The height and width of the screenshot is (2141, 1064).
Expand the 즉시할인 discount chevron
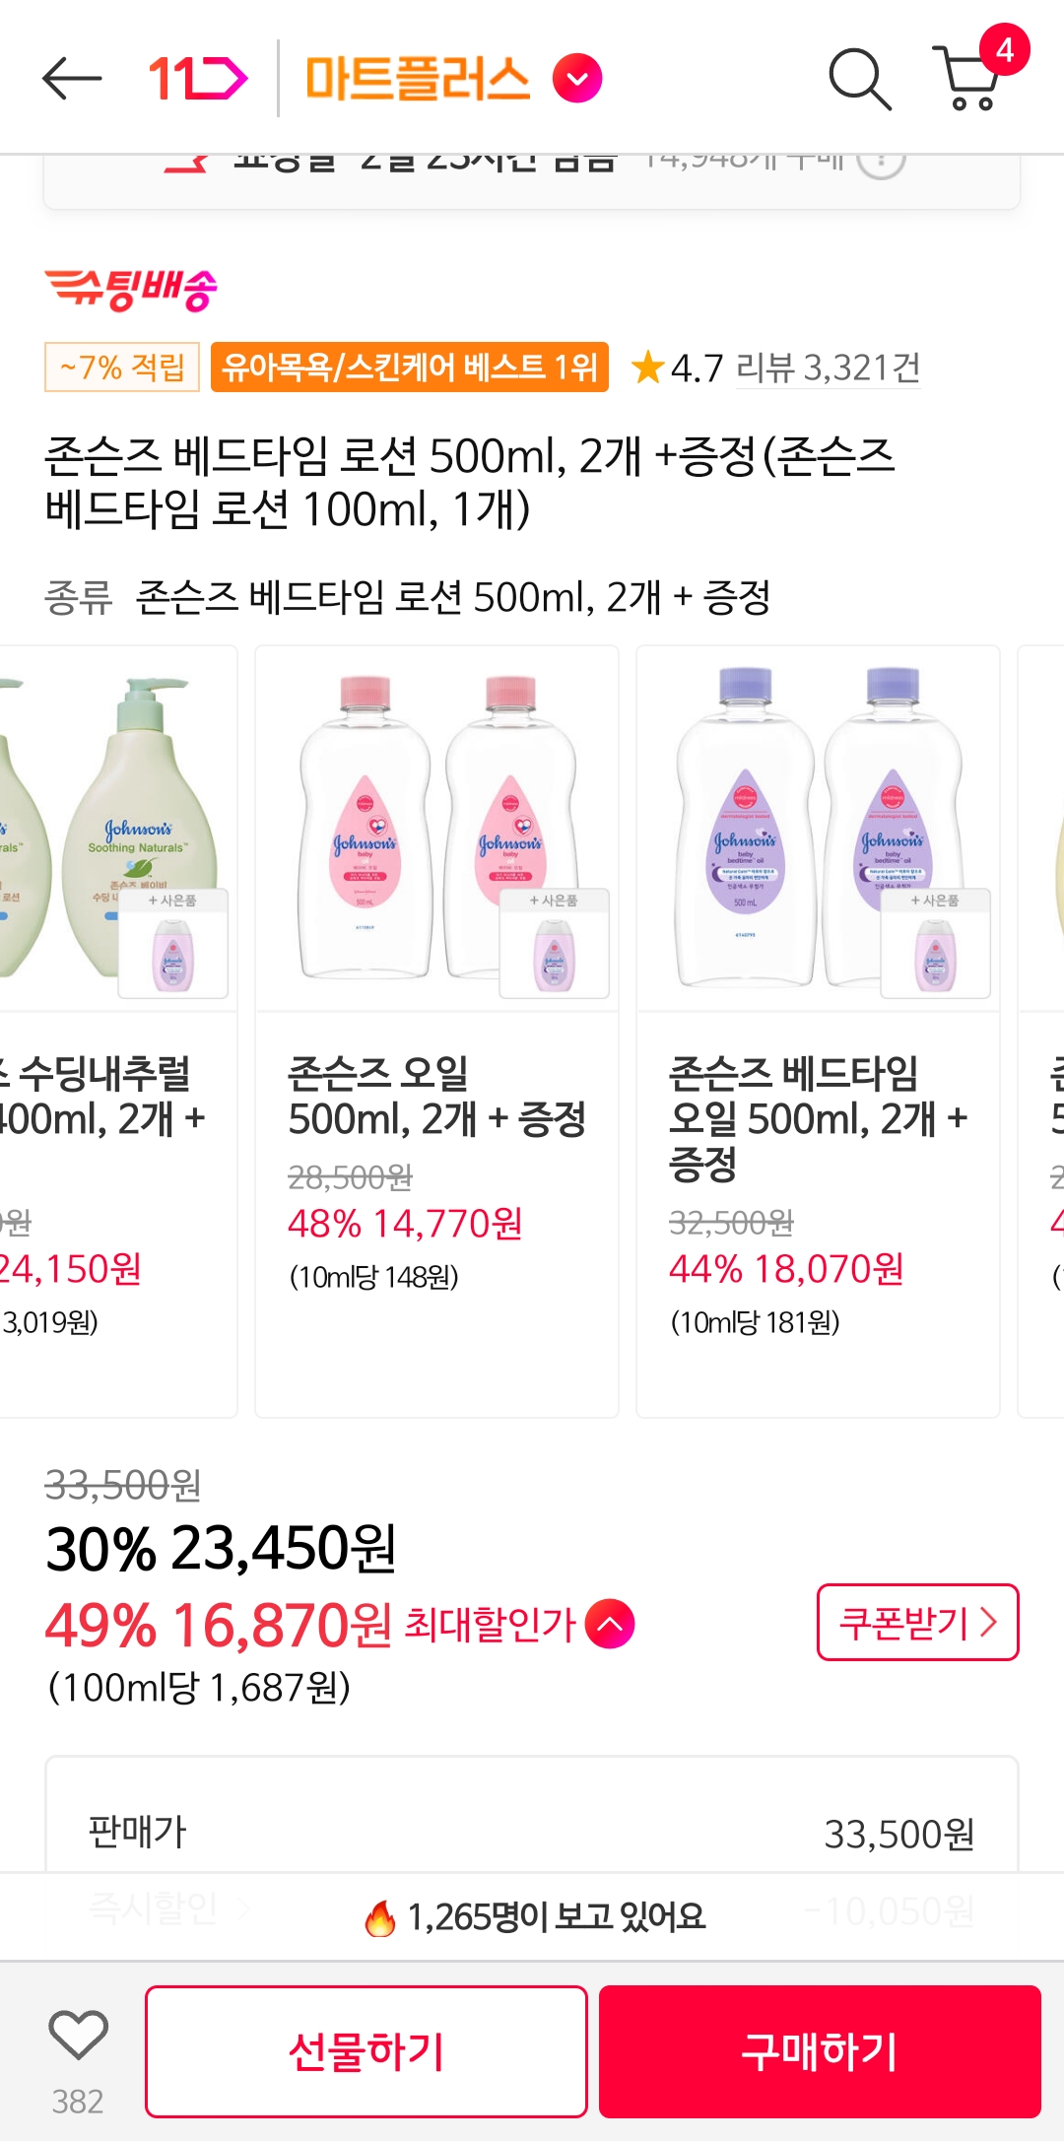[244, 1908]
